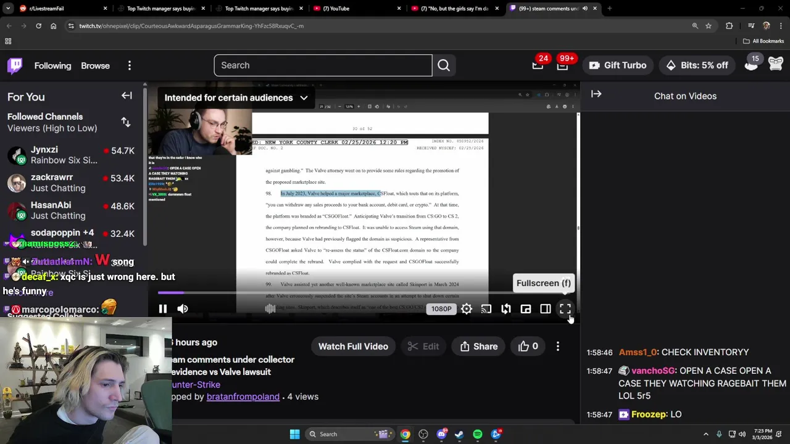The height and width of the screenshot is (444, 790).
Task: Pause the clip playback
Action: pos(163,309)
